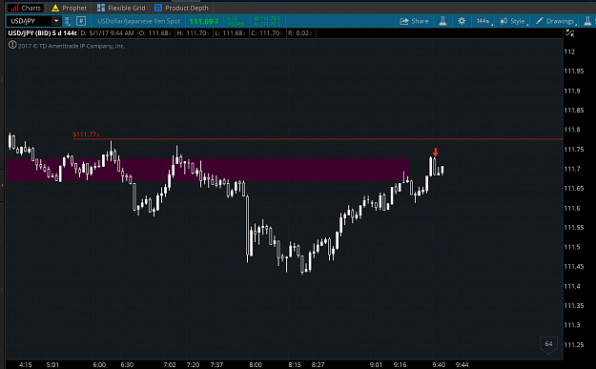Open chart settings gear icon
Viewport: 596px width, 369px height.
(462, 21)
